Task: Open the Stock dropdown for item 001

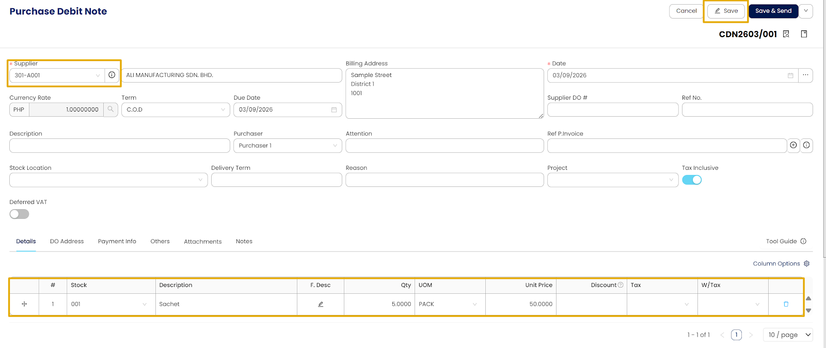Action: 111,304
